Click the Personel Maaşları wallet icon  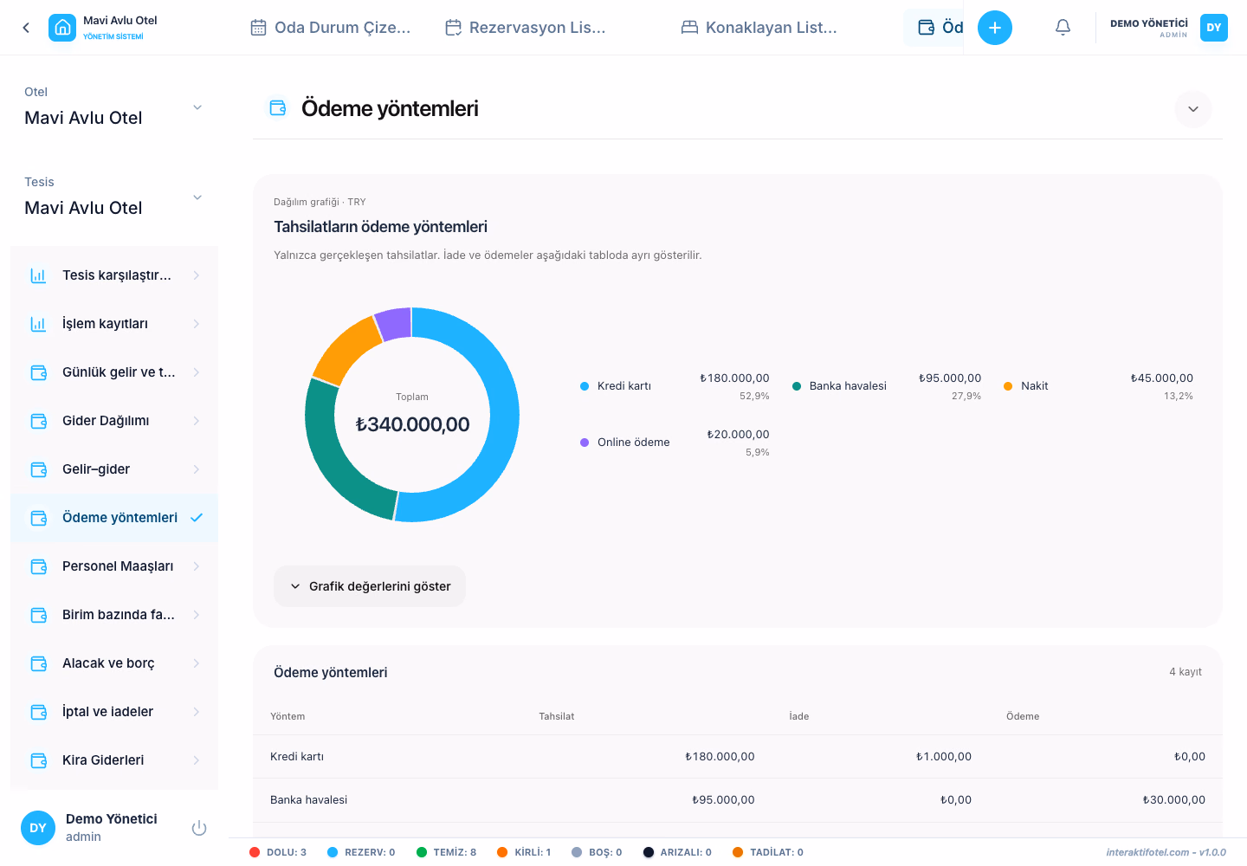point(39,566)
